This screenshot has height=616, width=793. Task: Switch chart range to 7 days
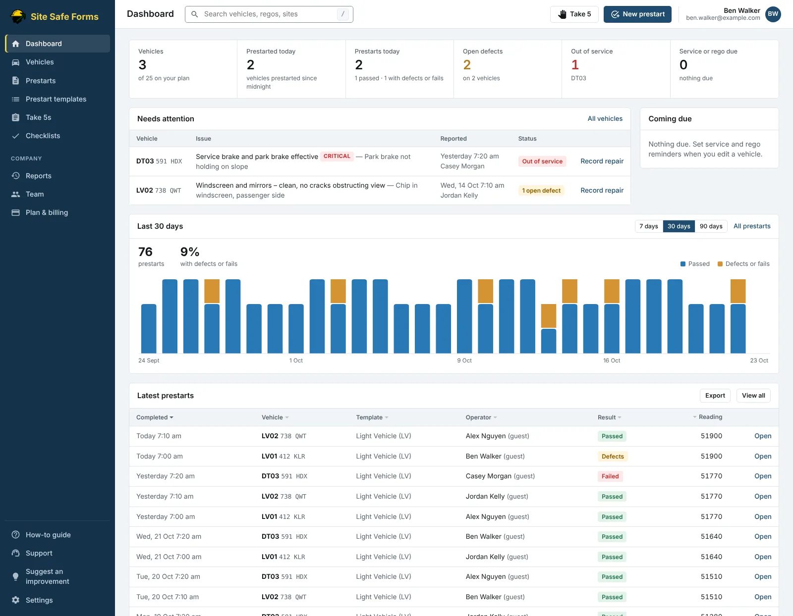pyautogui.click(x=649, y=226)
